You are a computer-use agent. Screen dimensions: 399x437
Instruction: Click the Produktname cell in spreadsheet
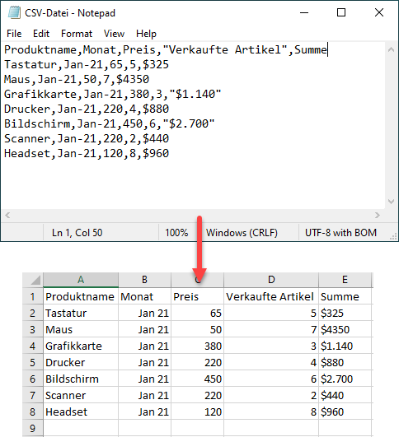pyautogui.click(x=81, y=296)
